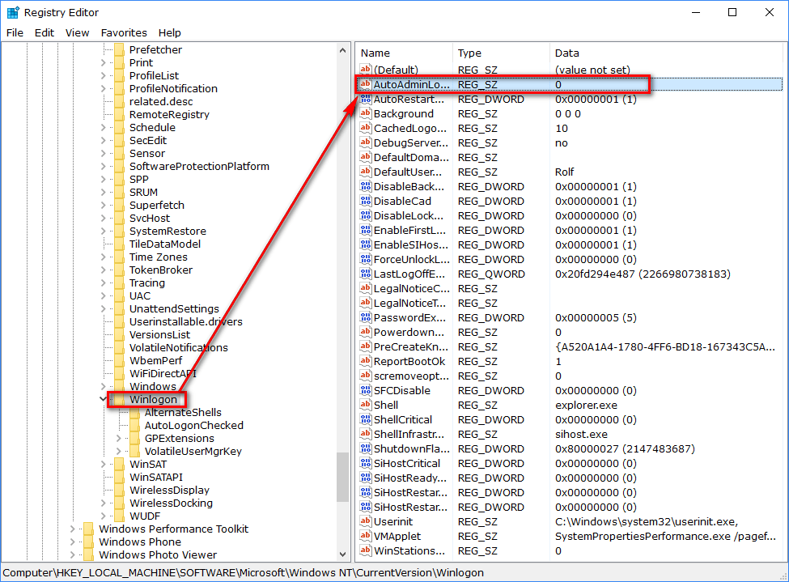789x582 pixels.
Task: Select the RemoteRegistry key
Action: [169, 114]
